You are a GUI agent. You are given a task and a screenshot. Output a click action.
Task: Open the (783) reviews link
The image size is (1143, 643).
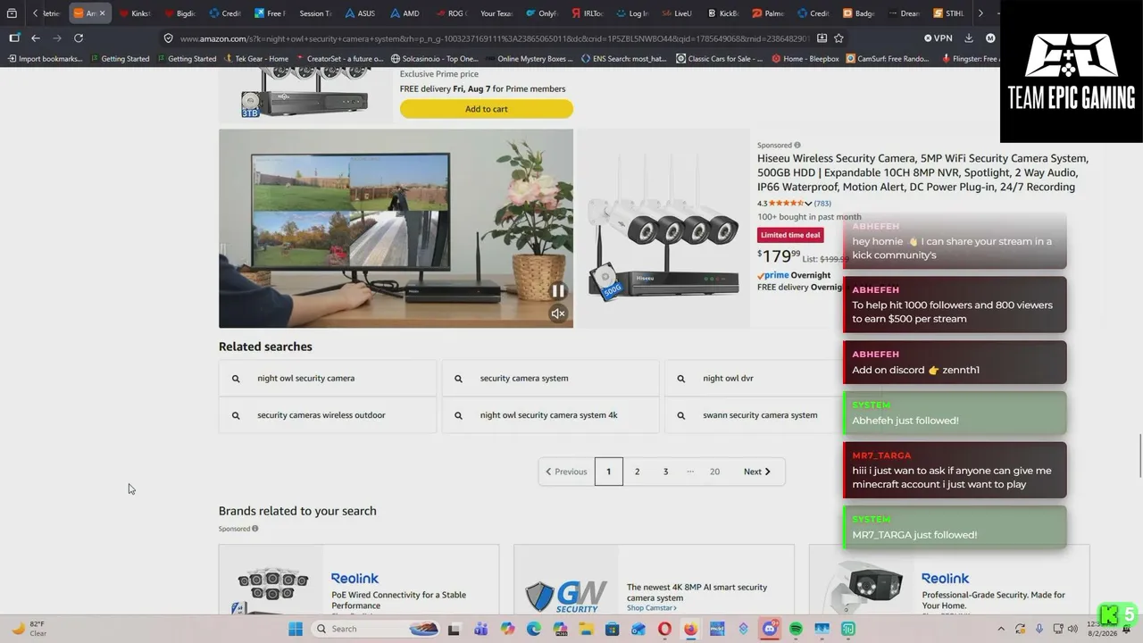[x=822, y=204]
